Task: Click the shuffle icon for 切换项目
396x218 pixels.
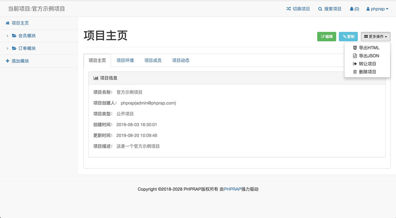Action: [x=289, y=9]
